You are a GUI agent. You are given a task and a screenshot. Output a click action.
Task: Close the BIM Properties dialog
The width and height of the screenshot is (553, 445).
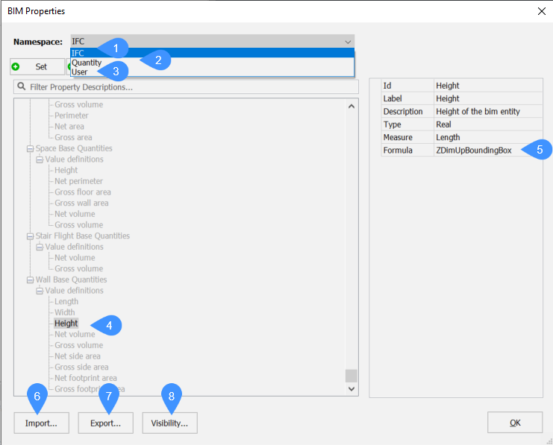(541, 11)
